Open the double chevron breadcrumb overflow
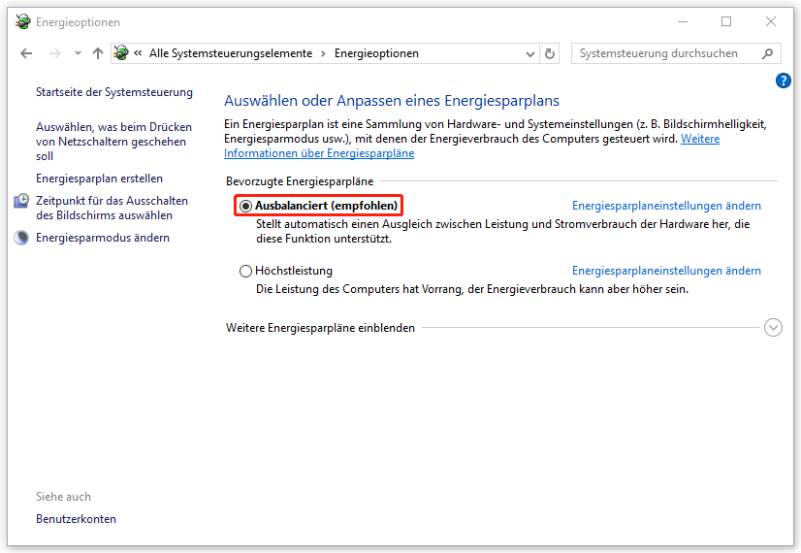This screenshot has height=553, width=801. coord(138,53)
